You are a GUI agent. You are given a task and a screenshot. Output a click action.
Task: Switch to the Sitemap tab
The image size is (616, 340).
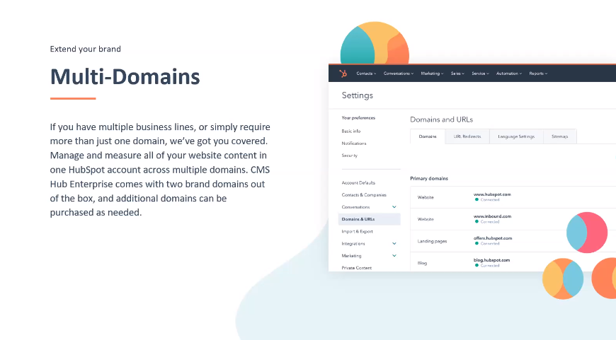coord(559,136)
